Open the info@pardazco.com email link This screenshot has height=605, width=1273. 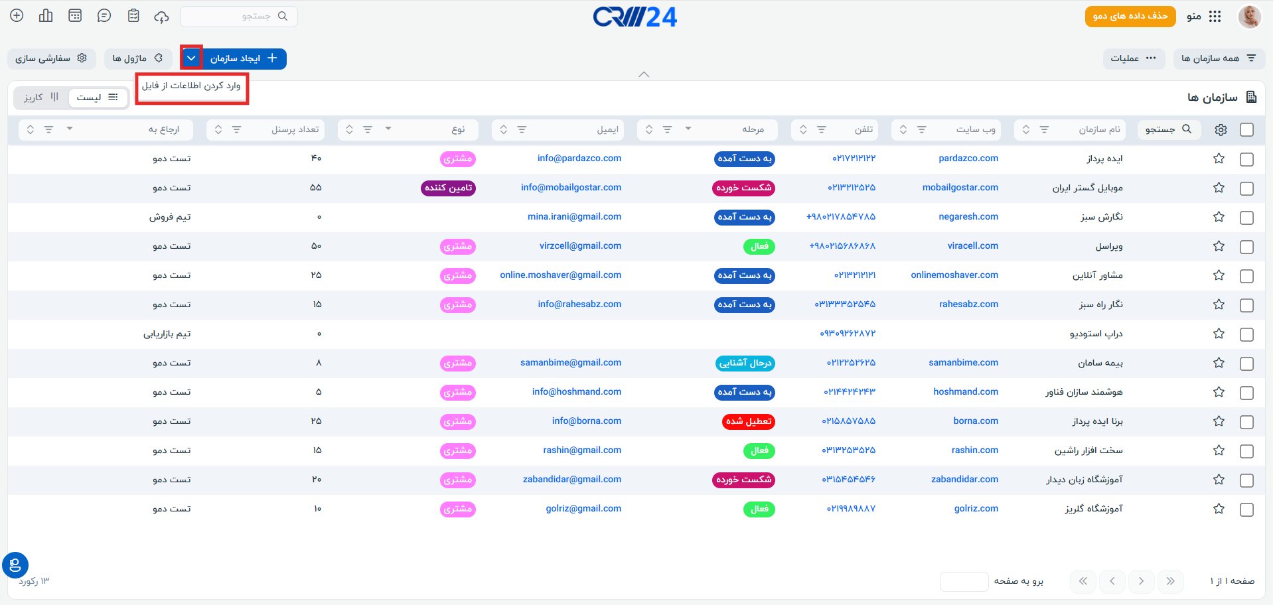click(x=579, y=159)
